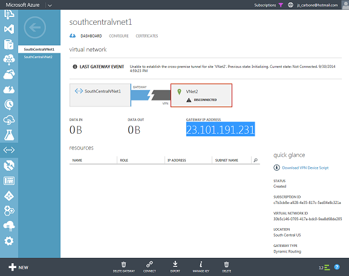Open the Active Directory diamond icon

tap(9, 196)
